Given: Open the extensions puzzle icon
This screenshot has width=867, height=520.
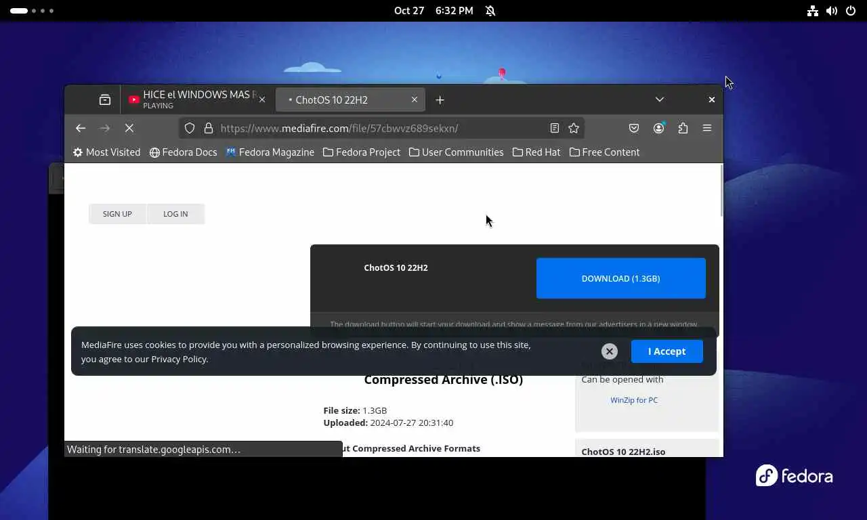Looking at the screenshot, I should [x=683, y=128].
